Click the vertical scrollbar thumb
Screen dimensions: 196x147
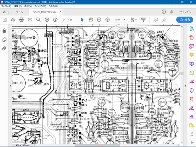click(182, 73)
